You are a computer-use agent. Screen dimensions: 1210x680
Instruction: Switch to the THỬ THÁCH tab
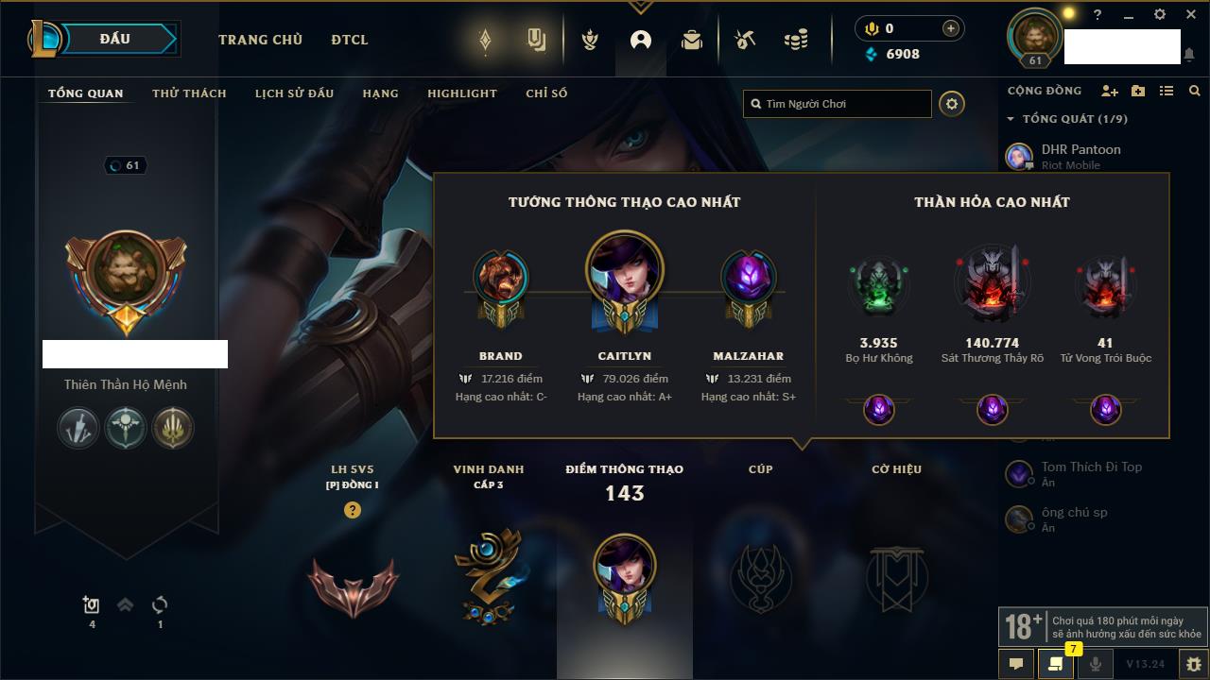click(189, 93)
